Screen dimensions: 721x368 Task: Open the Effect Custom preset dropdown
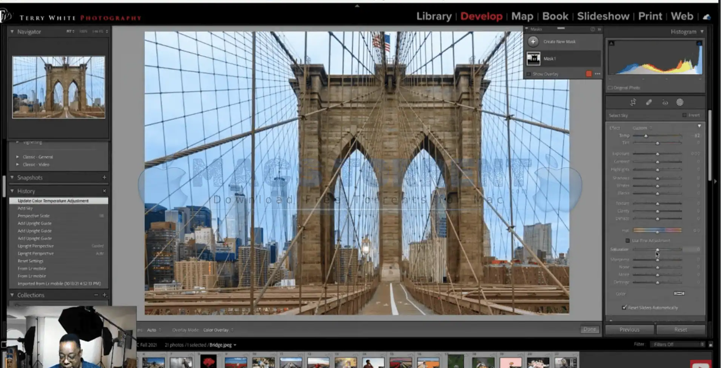642,128
